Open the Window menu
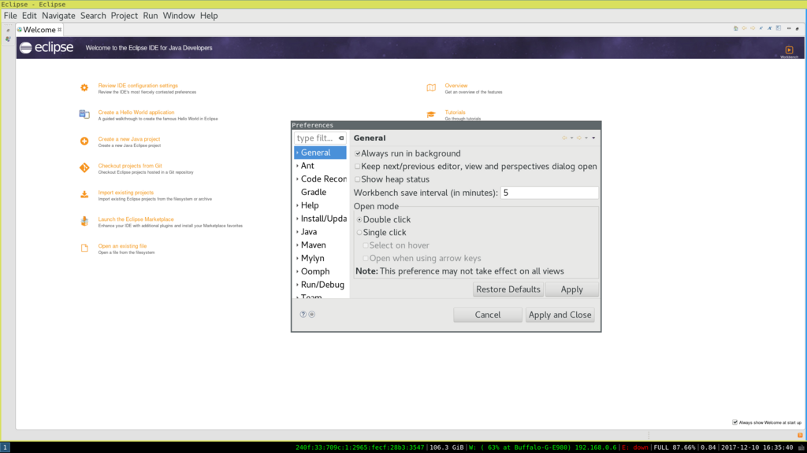 coord(179,16)
